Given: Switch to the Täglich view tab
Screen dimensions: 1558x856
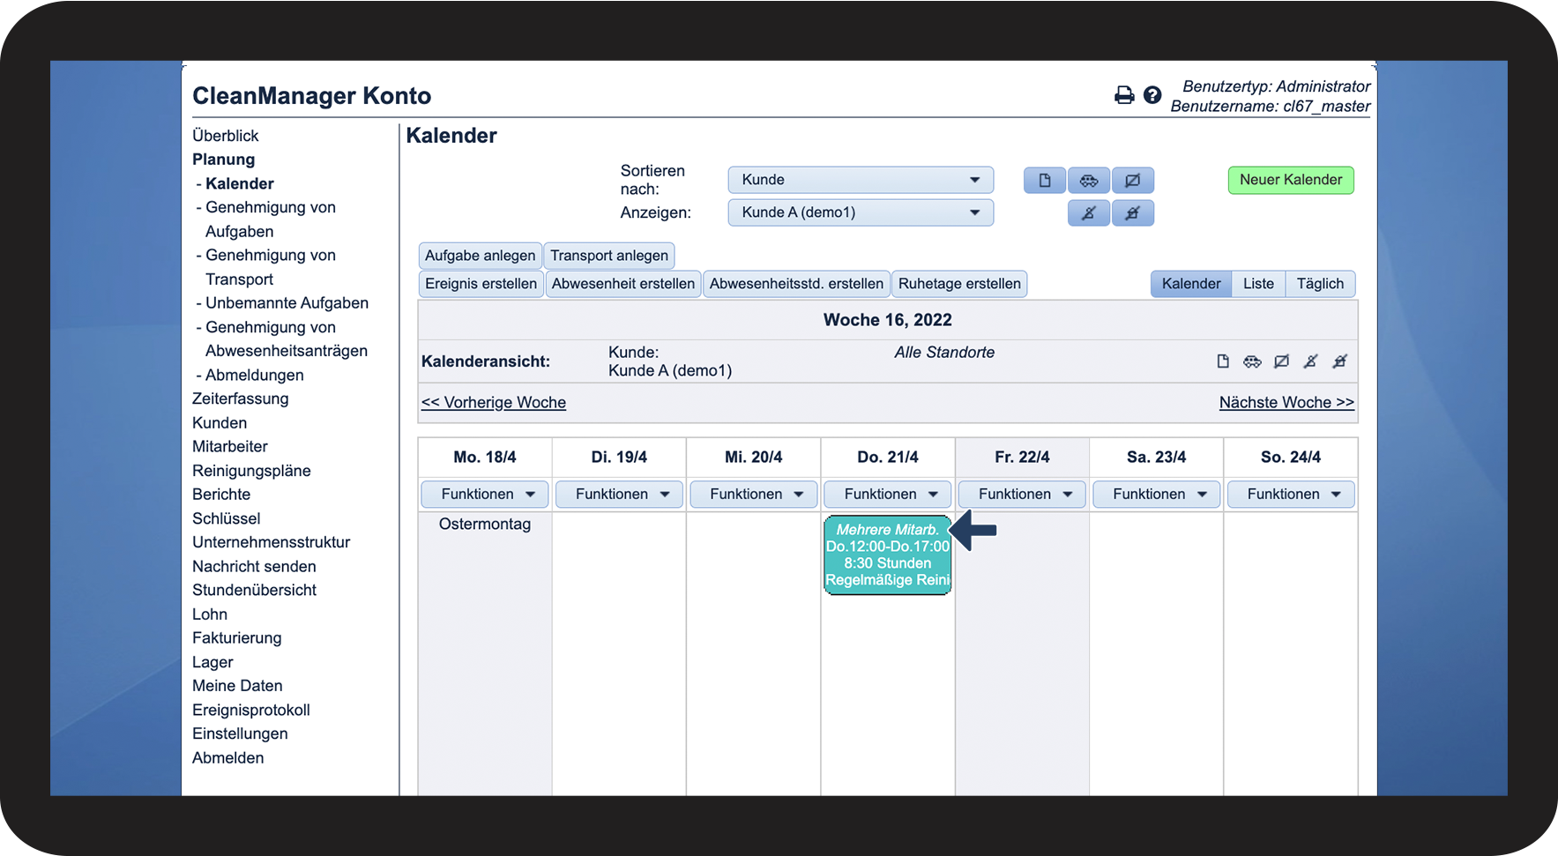Looking at the screenshot, I should click(x=1320, y=284).
